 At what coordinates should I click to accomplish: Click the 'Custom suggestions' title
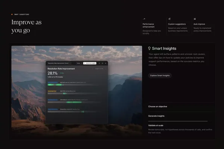(177, 24)
